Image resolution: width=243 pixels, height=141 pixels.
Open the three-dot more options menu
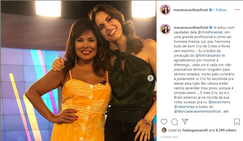pos(237,10)
